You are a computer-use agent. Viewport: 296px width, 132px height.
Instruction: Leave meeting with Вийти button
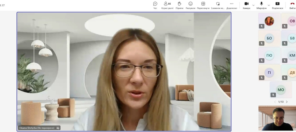pos(293,5)
